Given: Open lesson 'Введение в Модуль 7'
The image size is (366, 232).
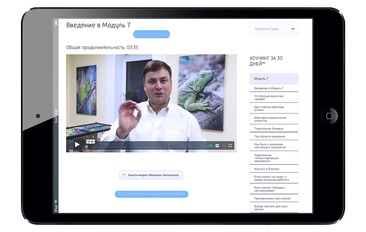Looking at the screenshot, I should (269, 88).
